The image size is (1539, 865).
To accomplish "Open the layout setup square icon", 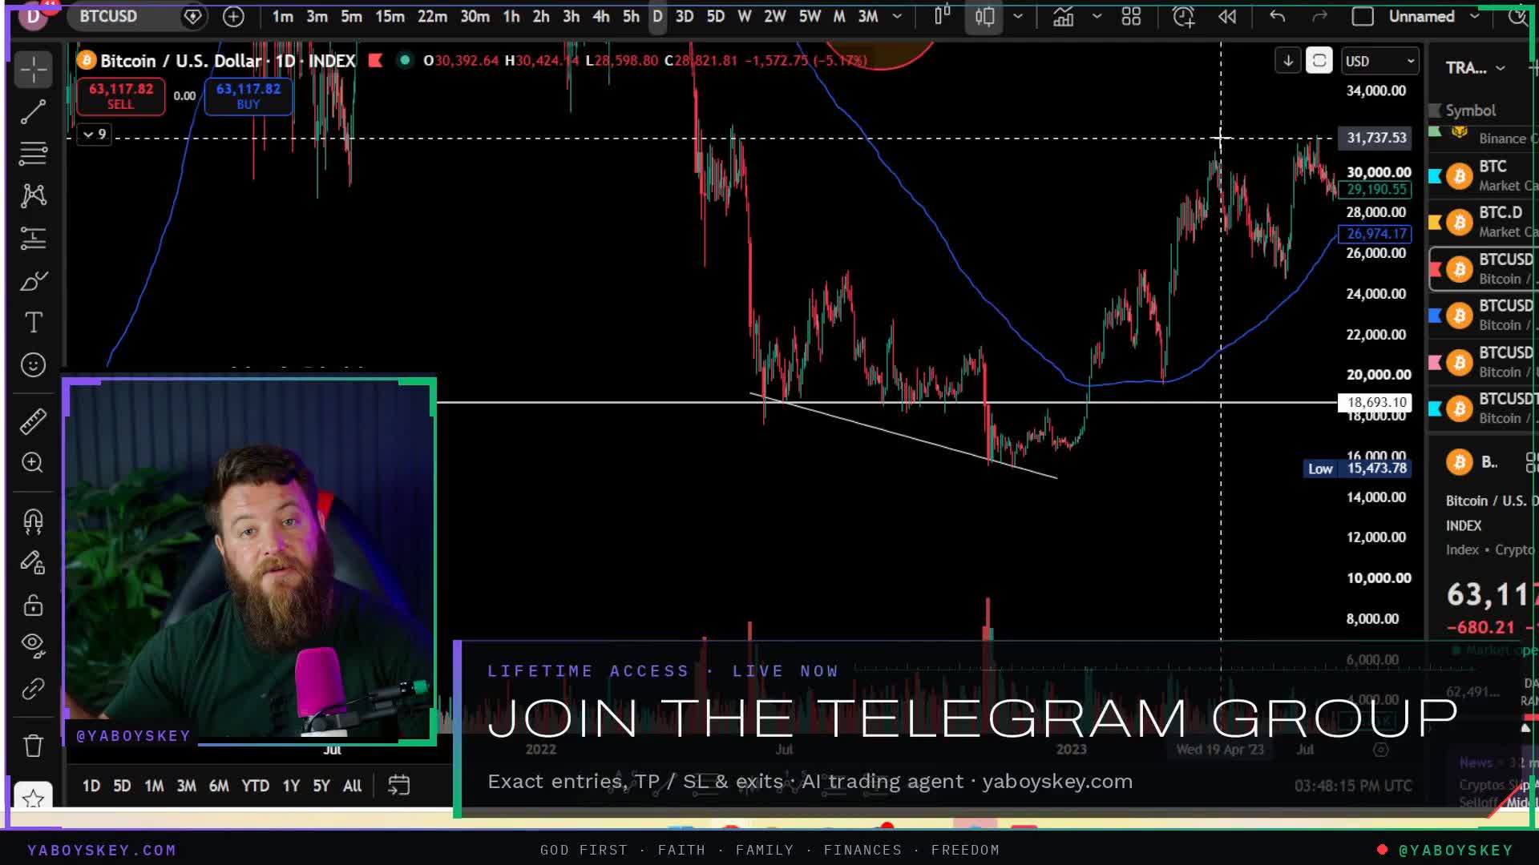I will pos(1363,16).
